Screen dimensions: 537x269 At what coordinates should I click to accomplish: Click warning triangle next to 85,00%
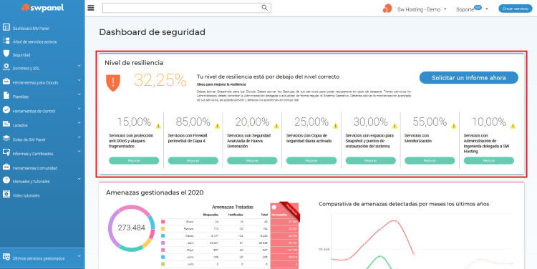pos(218,126)
